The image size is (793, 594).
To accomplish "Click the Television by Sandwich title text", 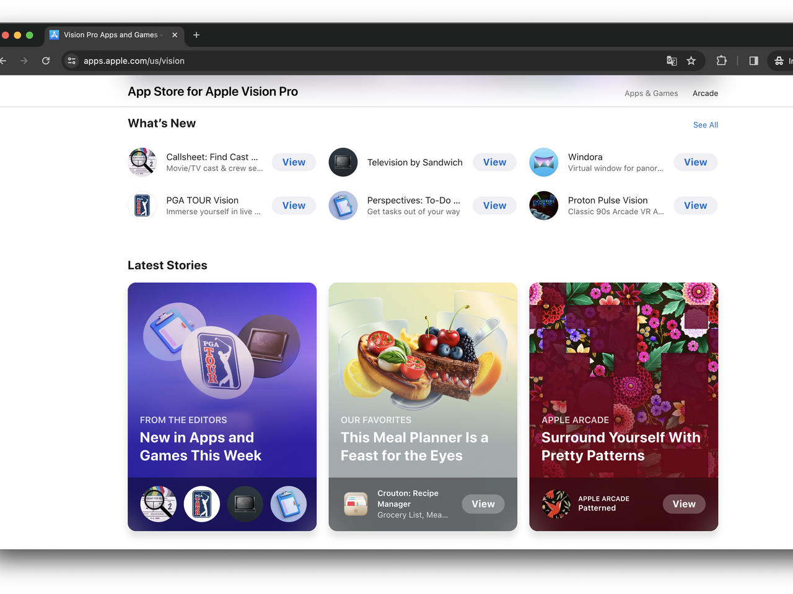I will (414, 162).
